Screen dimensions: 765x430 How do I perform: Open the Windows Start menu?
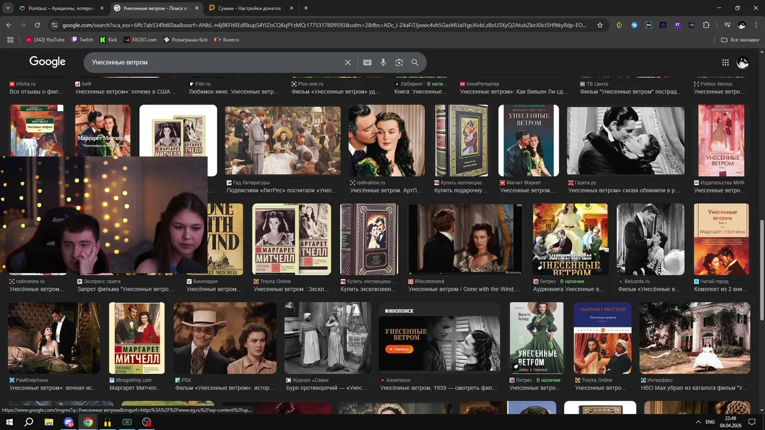(x=10, y=422)
